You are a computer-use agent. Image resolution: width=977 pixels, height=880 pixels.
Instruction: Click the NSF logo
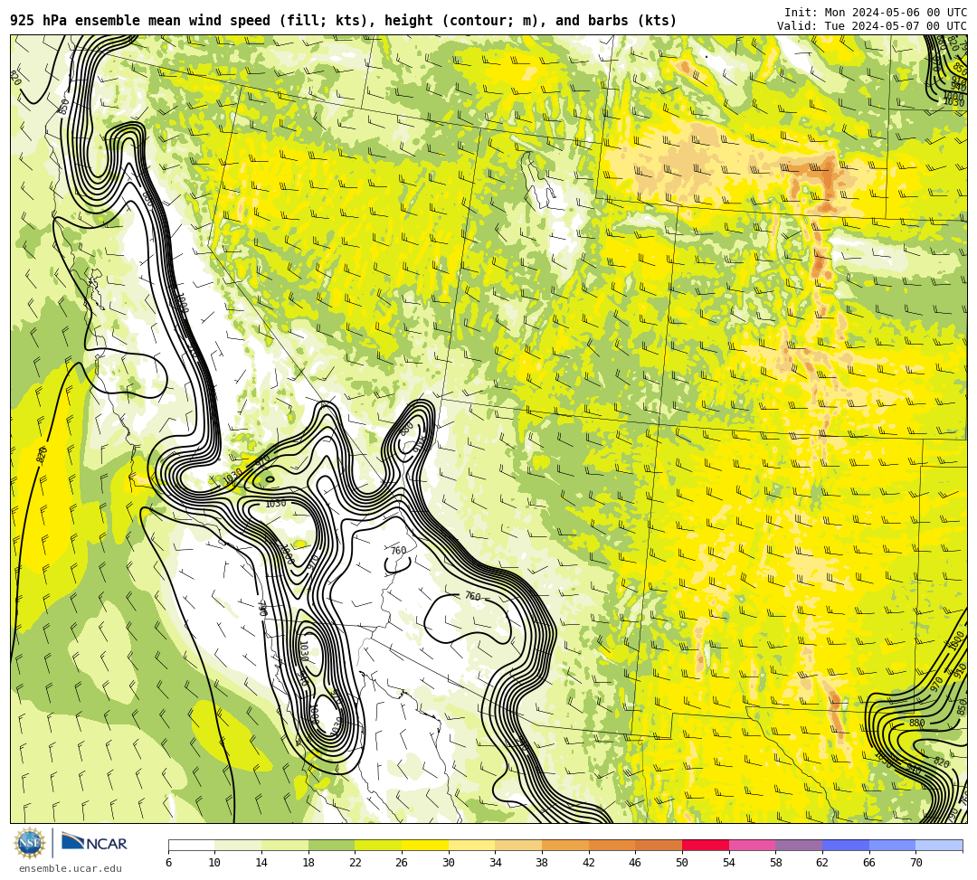30,843
